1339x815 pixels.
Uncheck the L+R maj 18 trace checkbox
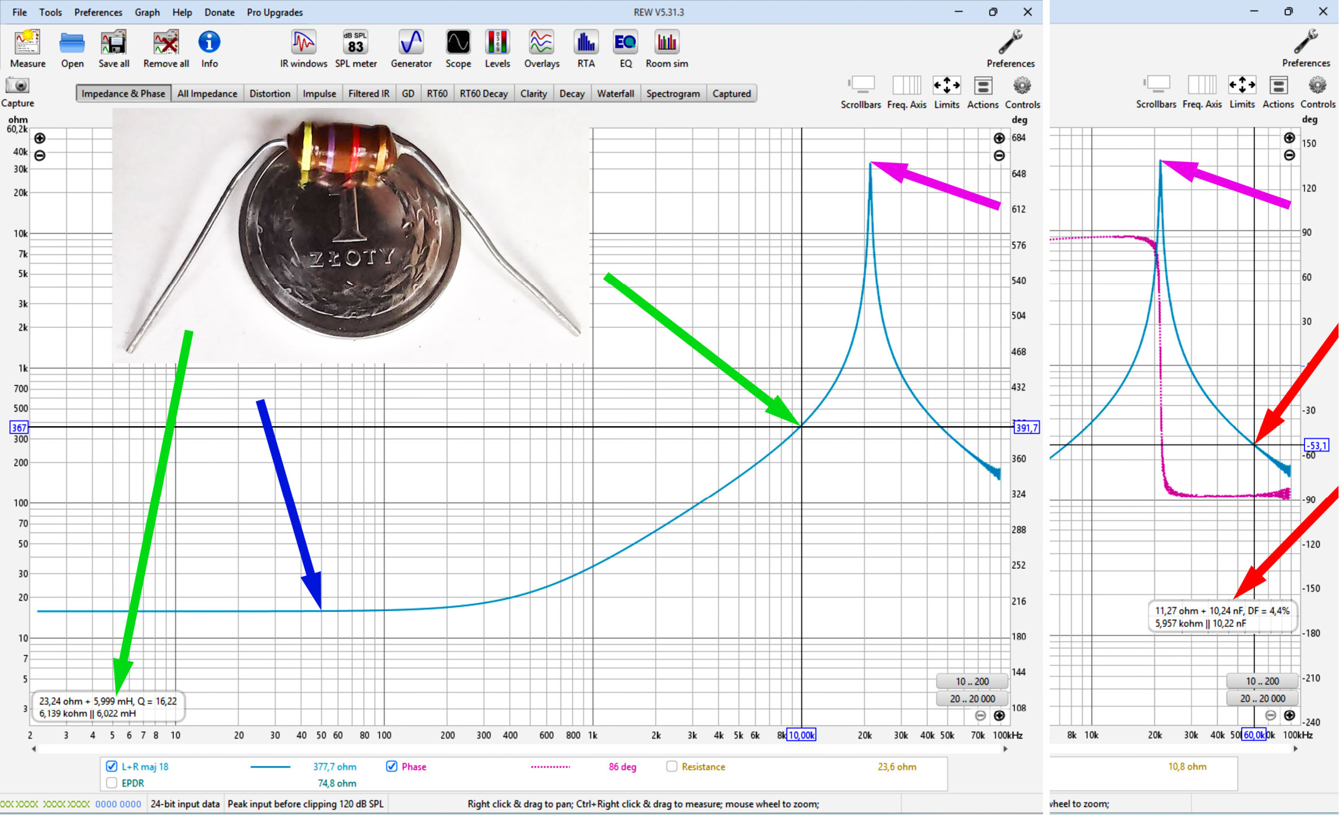tap(111, 766)
